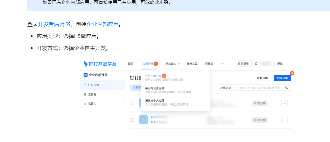Open the top navigation more (···) menu

[222, 64]
